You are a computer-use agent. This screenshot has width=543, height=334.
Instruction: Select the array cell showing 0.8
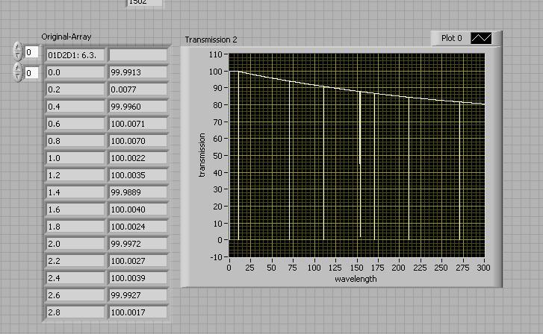(x=75, y=141)
